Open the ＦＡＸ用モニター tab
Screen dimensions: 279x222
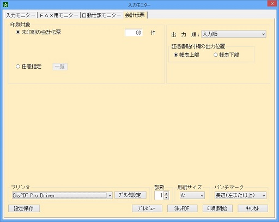[58, 15]
